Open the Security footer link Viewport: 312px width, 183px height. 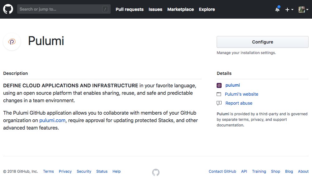[x=84, y=171]
